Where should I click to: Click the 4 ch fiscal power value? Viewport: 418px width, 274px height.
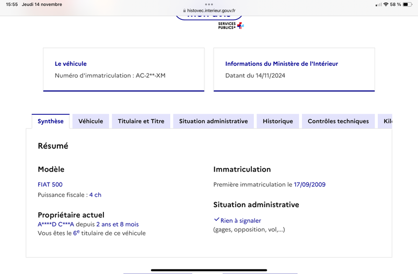[x=95, y=195]
